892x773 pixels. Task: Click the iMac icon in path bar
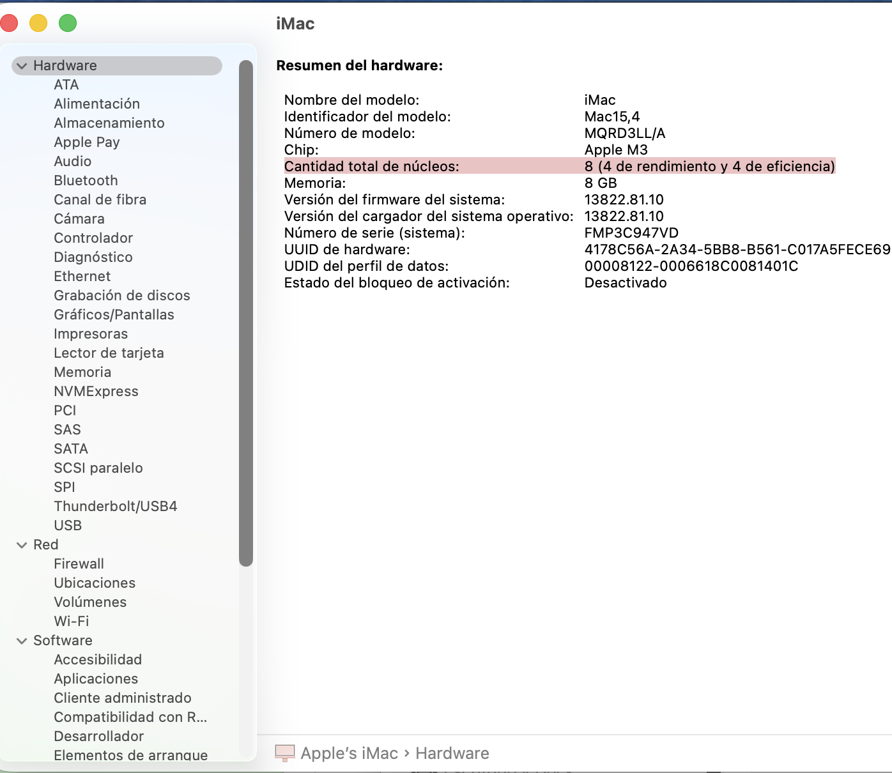[285, 753]
